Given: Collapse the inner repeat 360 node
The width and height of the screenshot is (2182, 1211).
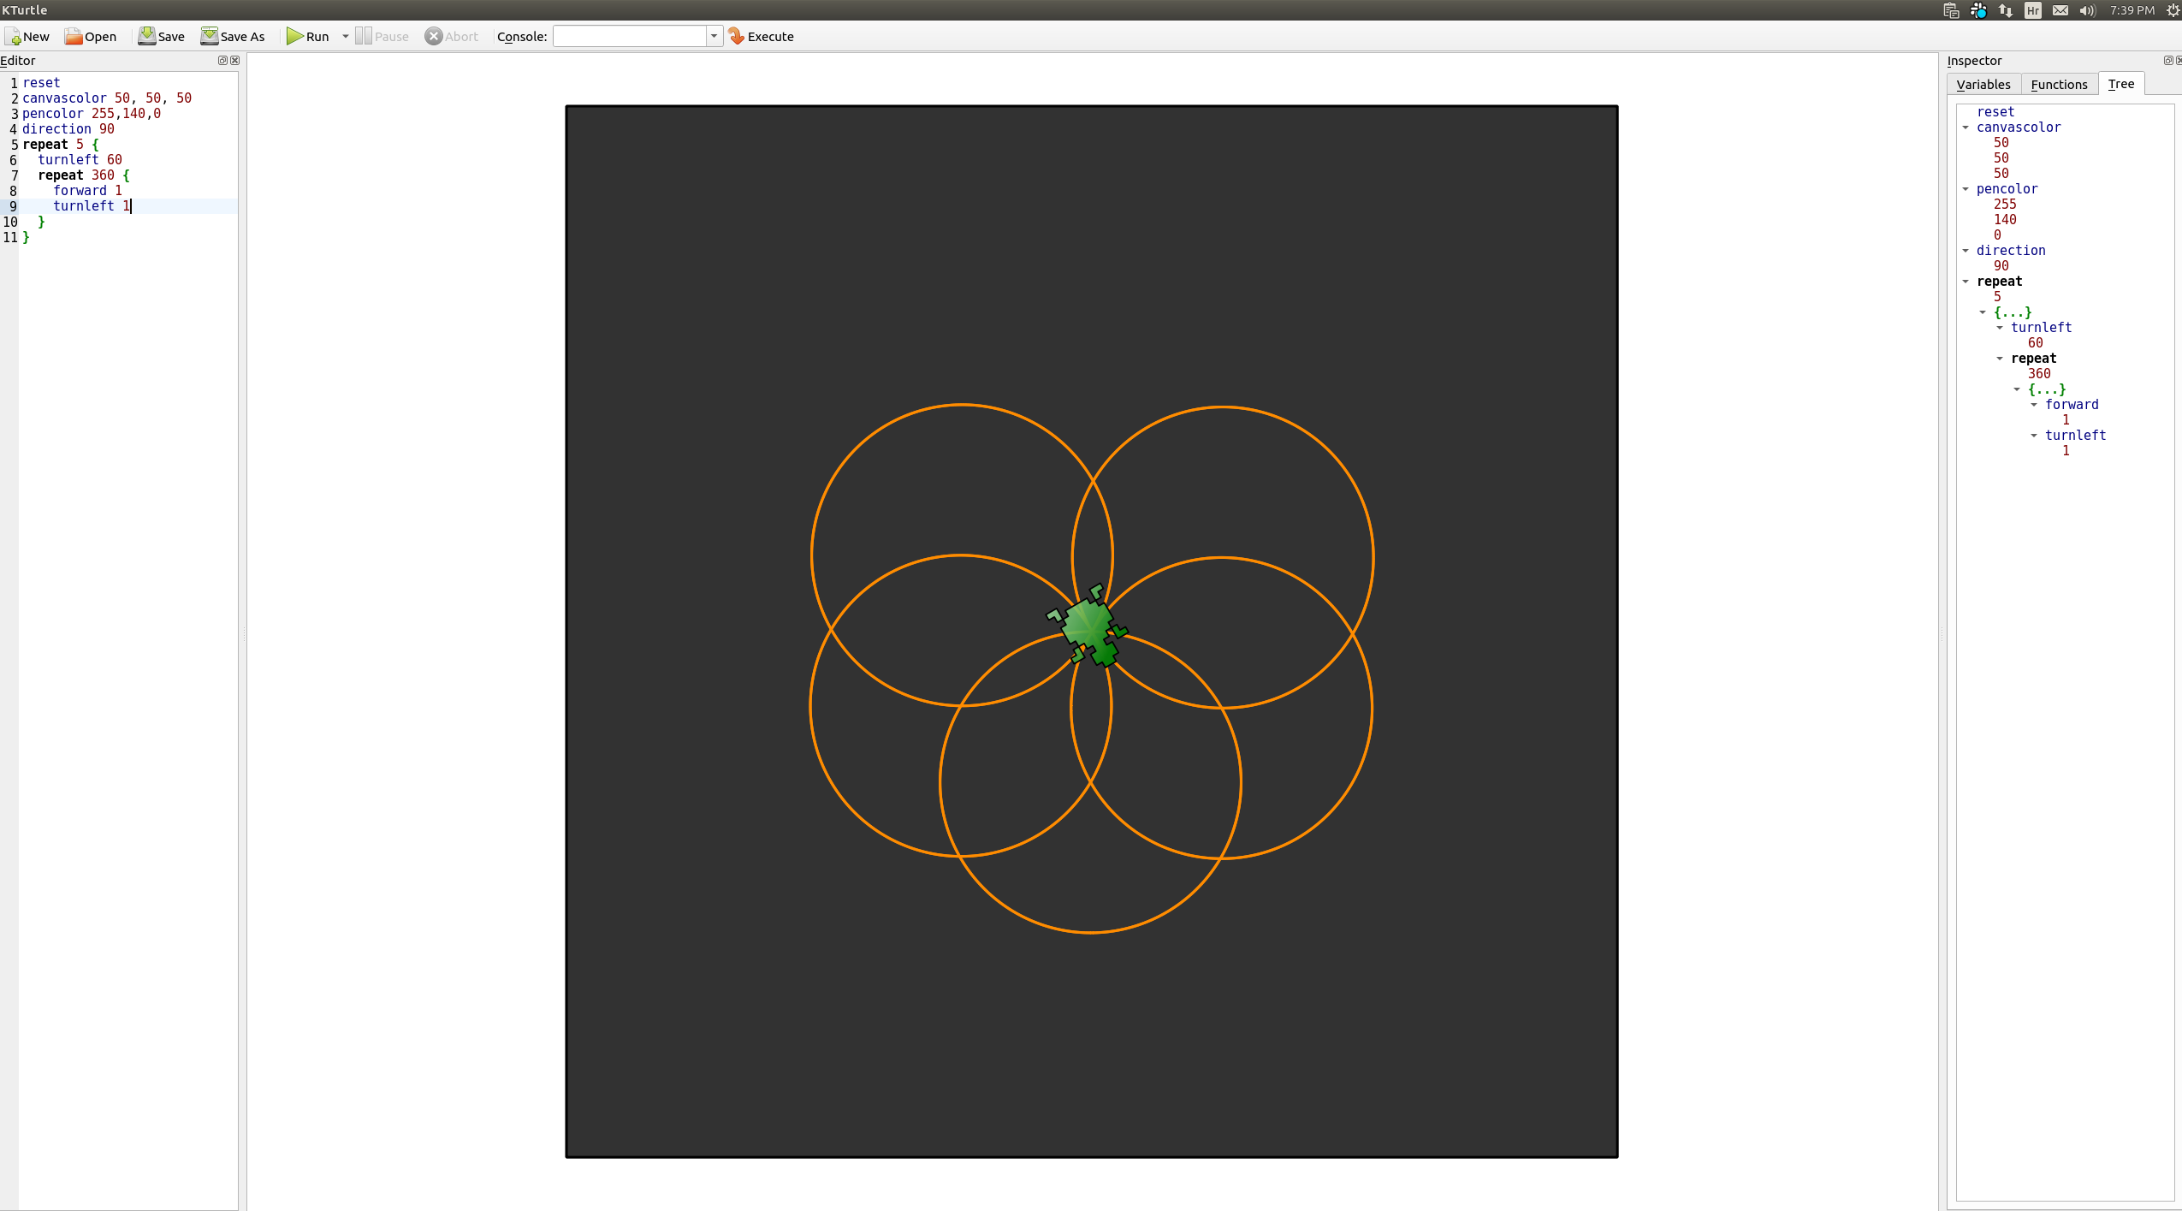Looking at the screenshot, I should click(2000, 359).
